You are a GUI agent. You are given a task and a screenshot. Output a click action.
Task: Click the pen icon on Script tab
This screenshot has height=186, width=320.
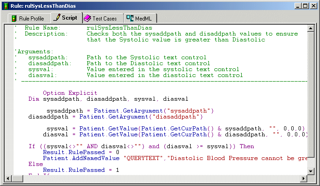57,17
